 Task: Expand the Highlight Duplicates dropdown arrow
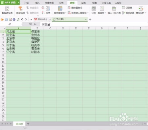click(66, 13)
